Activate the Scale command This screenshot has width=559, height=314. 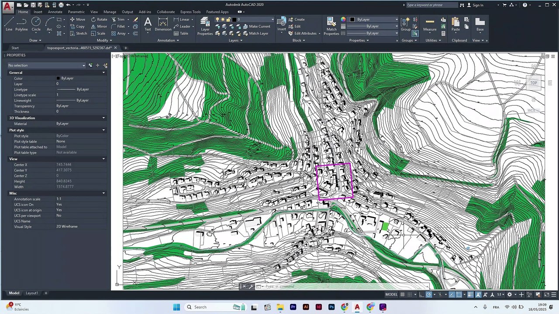pos(98,34)
